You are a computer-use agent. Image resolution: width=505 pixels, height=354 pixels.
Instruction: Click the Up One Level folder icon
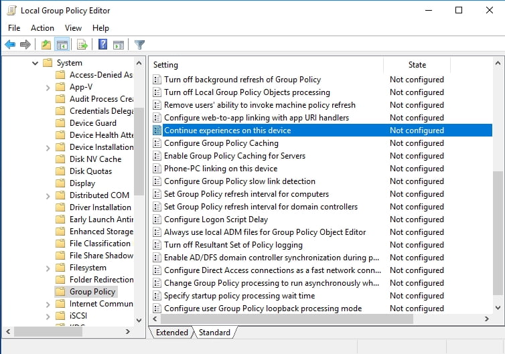pyautogui.click(x=46, y=45)
